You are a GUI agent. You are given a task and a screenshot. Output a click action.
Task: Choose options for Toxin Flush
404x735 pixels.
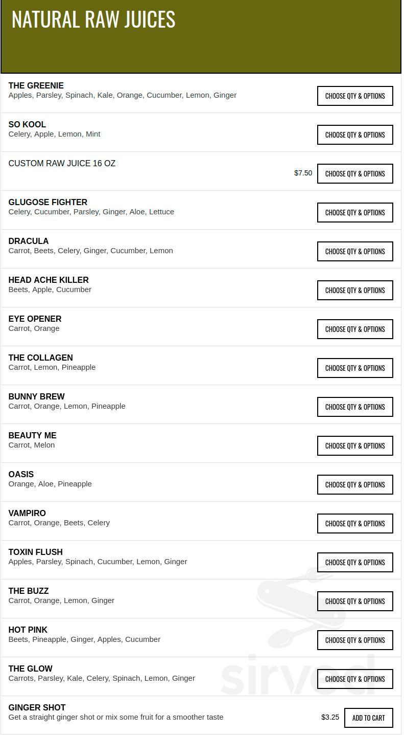click(x=355, y=563)
